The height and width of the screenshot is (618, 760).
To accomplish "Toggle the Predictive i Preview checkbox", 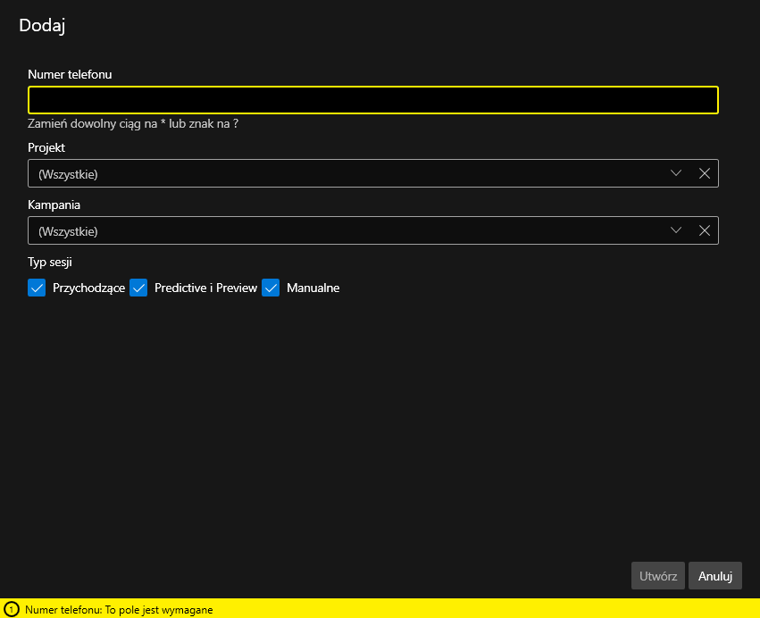I will click(x=138, y=288).
